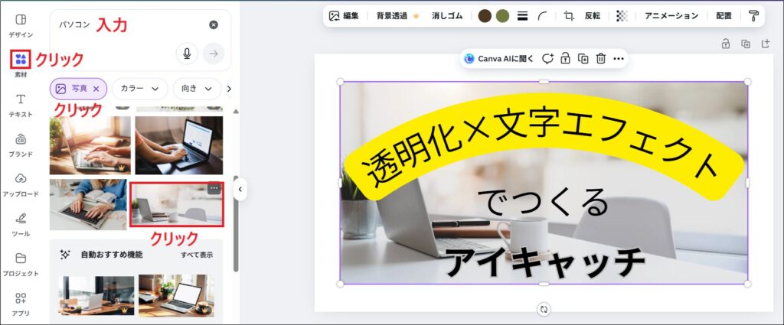Open the corner rounding icon
Image resolution: width=784 pixels, height=325 pixels.
543,16
